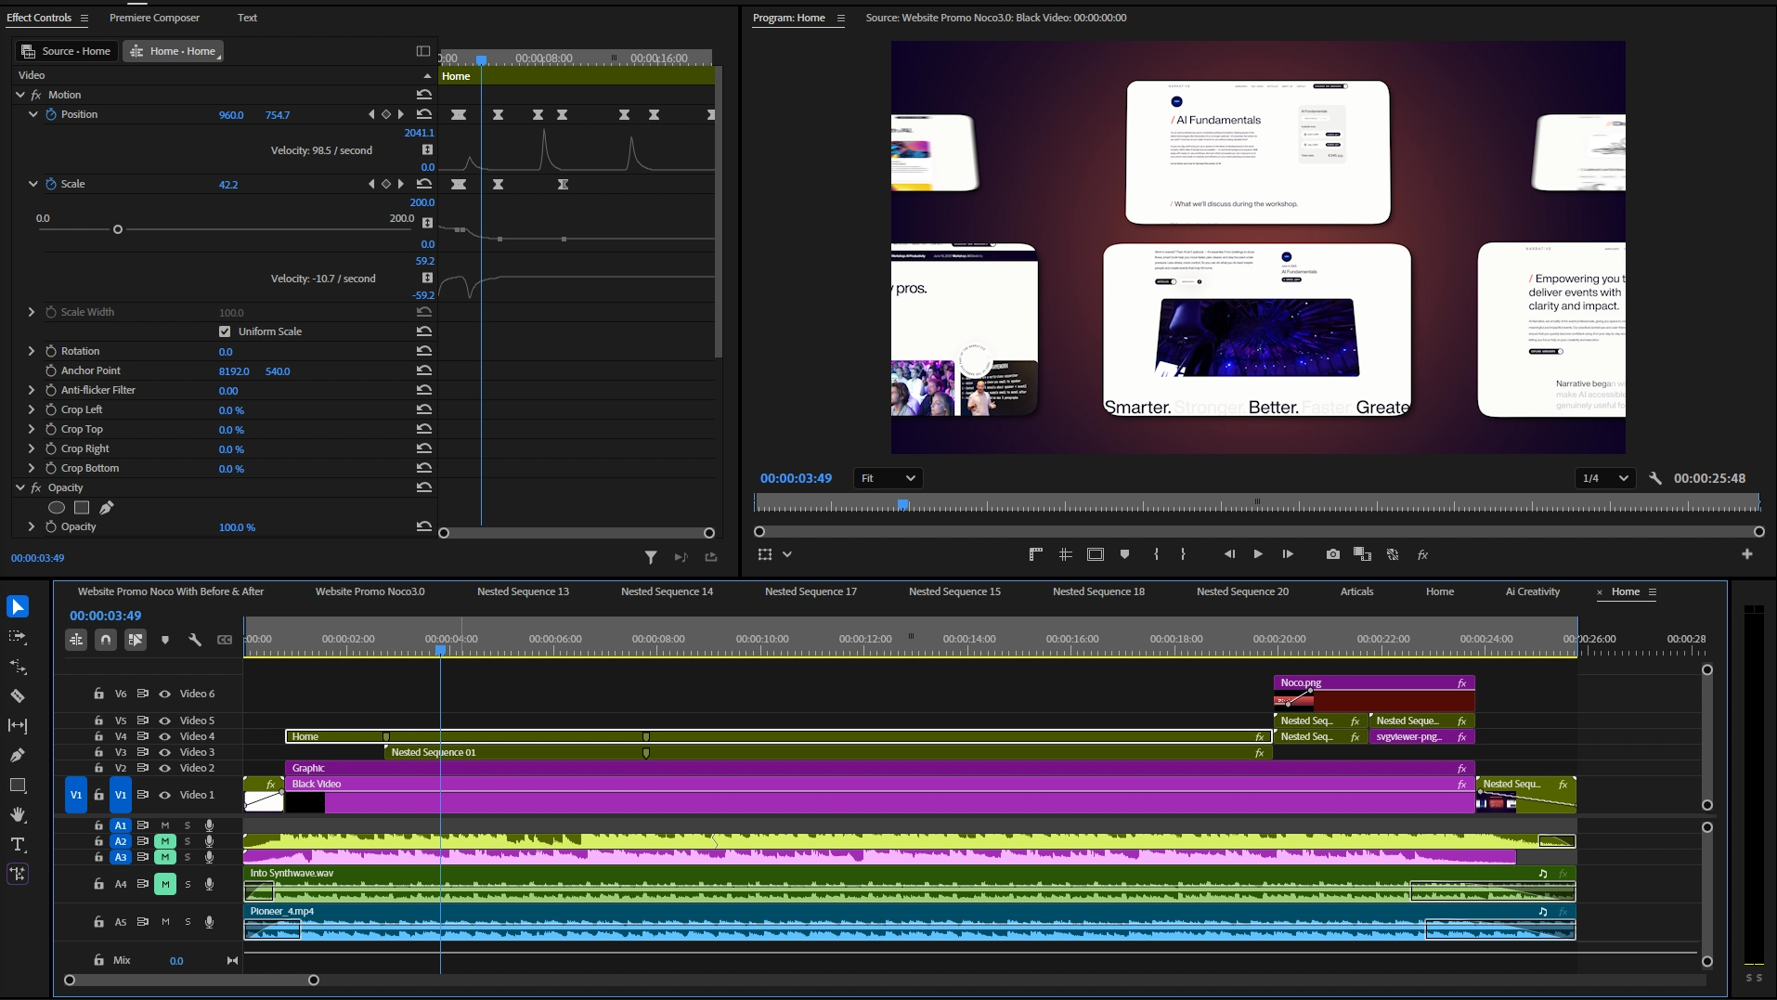Click the 00:00:03:49 timecode field
The width and height of the screenshot is (1777, 1000).
tap(106, 616)
